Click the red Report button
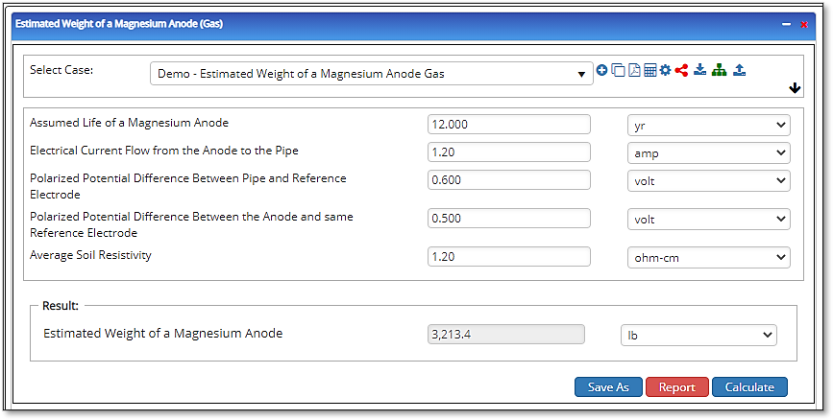The width and height of the screenshot is (833, 420). (676, 387)
